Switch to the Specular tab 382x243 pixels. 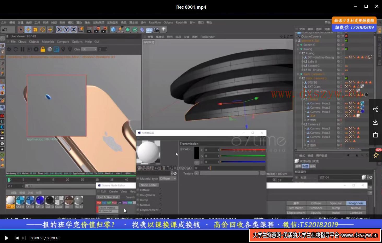336,203
